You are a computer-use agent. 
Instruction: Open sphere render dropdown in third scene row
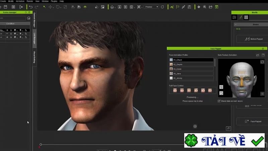pyautogui.click(x=15, y=37)
